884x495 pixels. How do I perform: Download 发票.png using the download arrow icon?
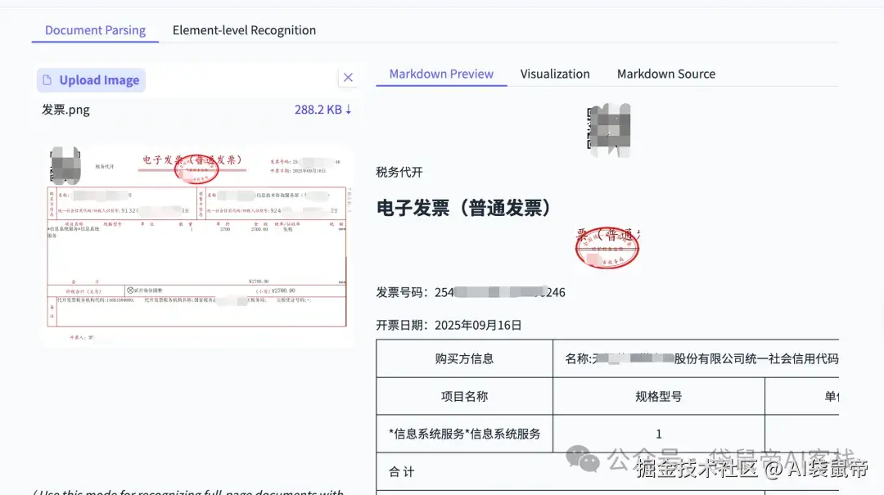point(347,109)
